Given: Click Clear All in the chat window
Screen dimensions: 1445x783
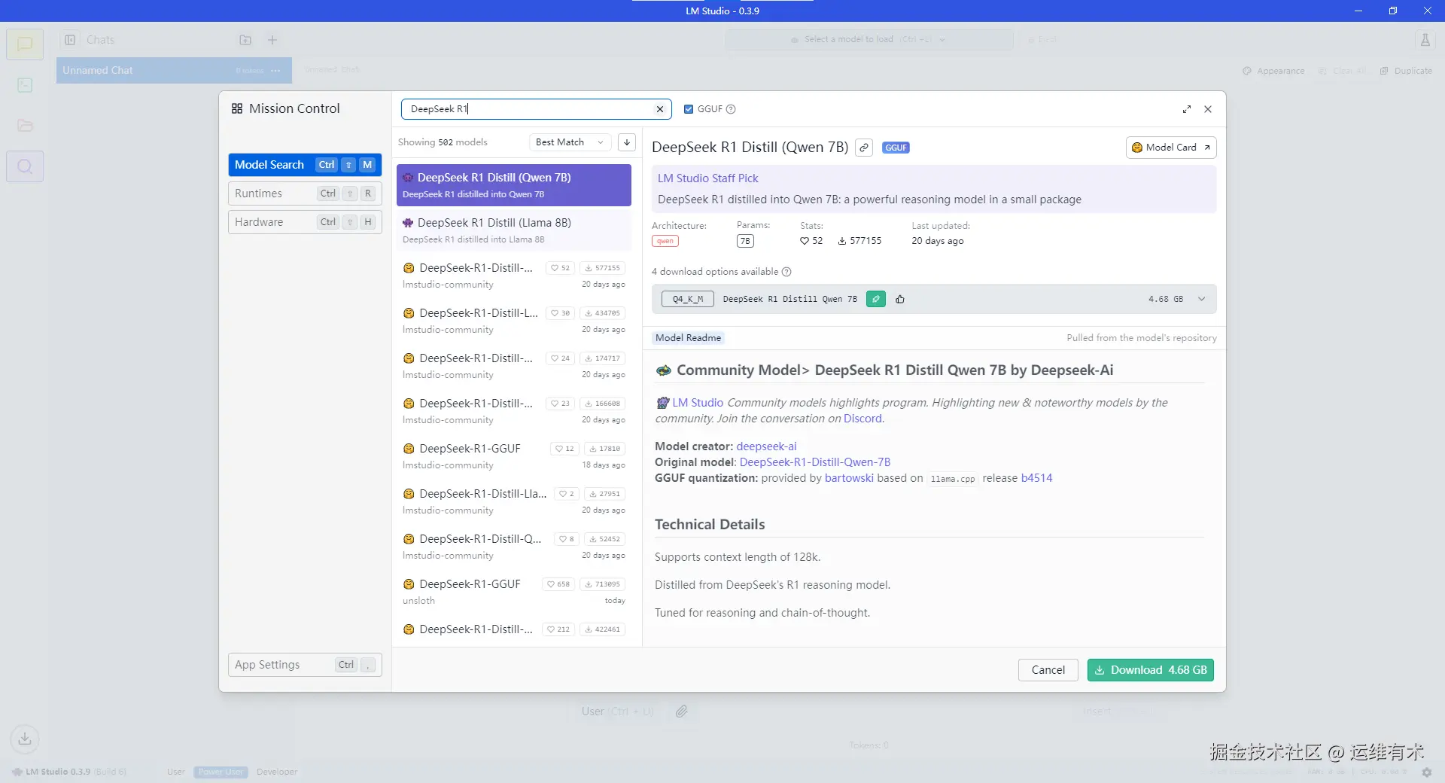Looking at the screenshot, I should pos(1343,71).
